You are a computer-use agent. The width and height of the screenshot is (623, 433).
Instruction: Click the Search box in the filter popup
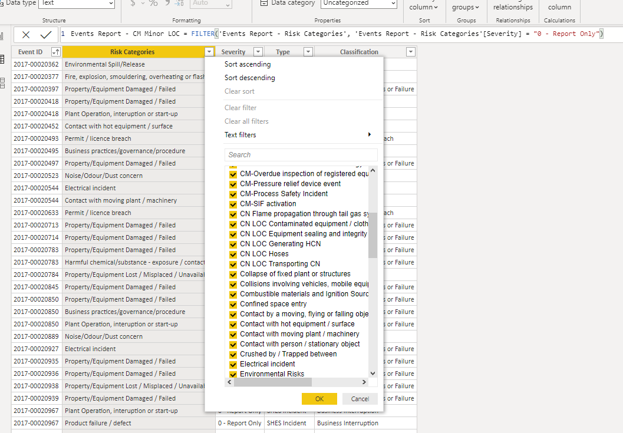(x=301, y=155)
